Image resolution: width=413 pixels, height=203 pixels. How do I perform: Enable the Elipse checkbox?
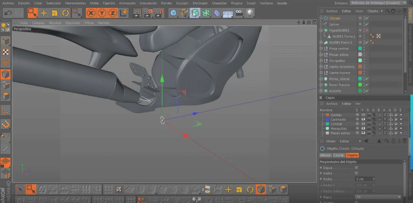[x=356, y=168]
